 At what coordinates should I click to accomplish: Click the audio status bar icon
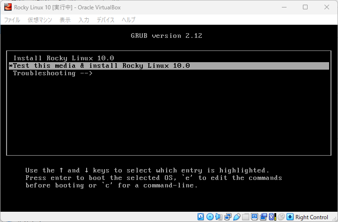[219, 217]
